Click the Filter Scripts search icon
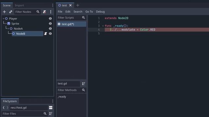 click(x=84, y=18)
